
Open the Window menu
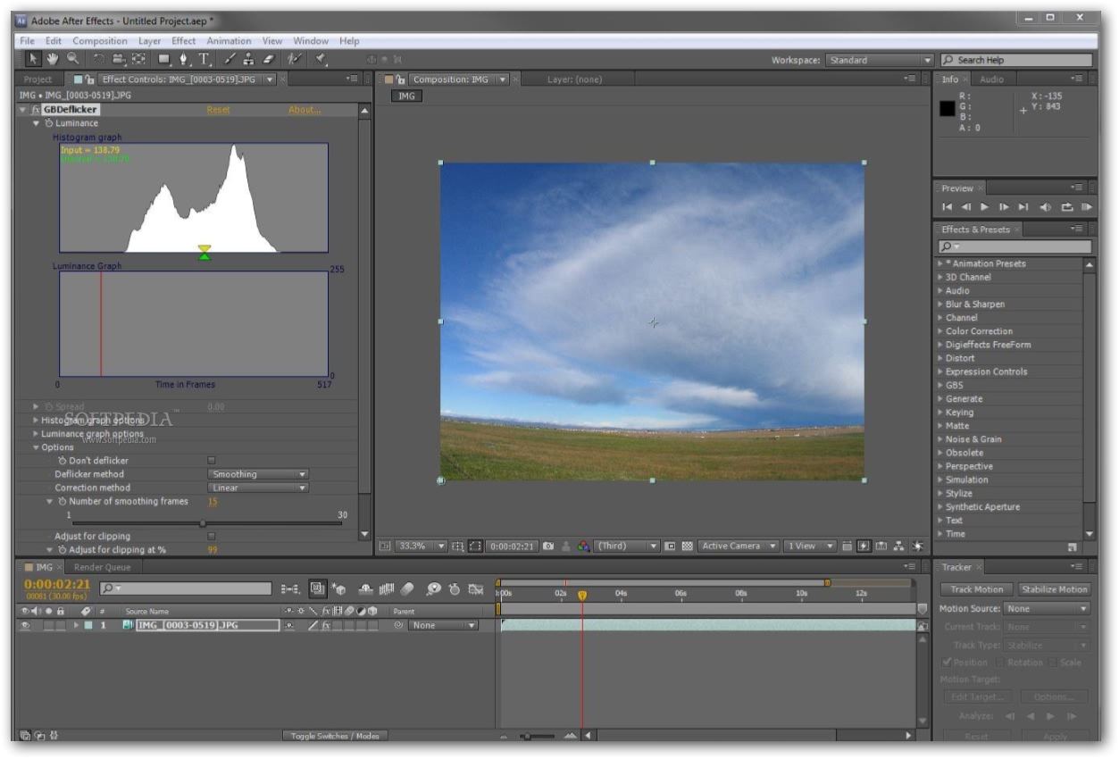(x=311, y=41)
